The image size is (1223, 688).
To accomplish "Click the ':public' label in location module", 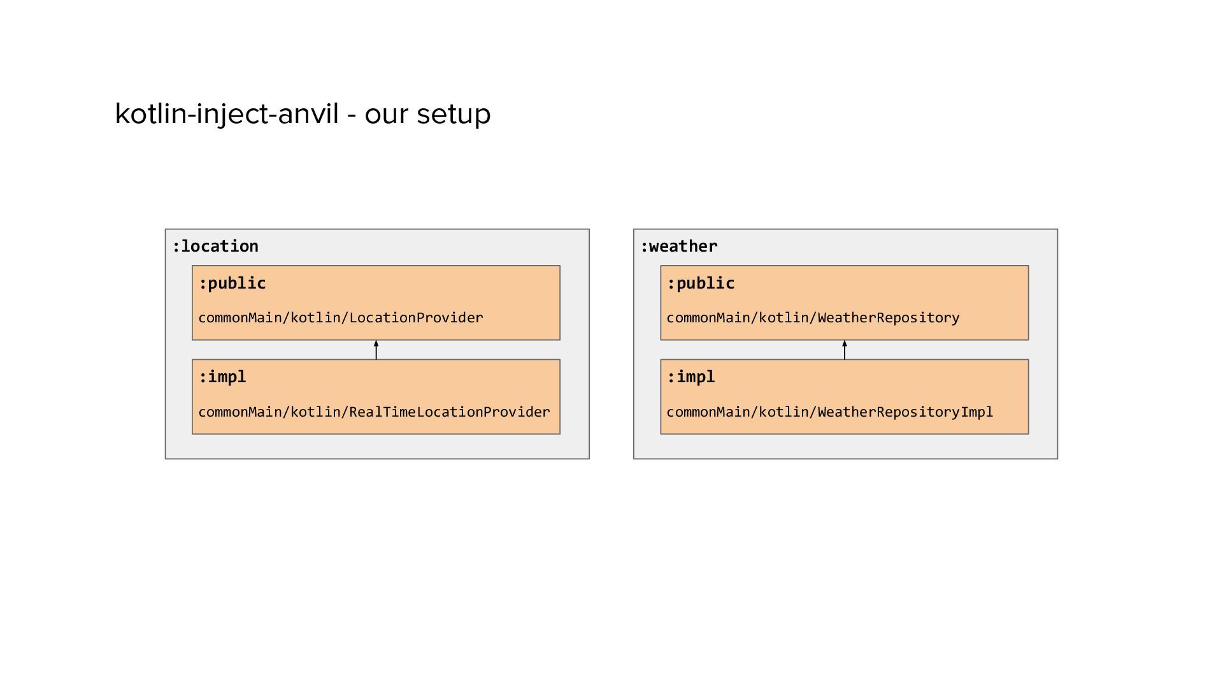I will coord(232,283).
